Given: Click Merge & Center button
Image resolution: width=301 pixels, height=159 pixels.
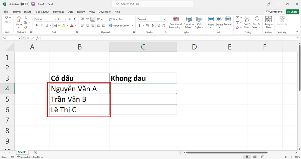Looking at the screenshot, I should coord(119,25).
